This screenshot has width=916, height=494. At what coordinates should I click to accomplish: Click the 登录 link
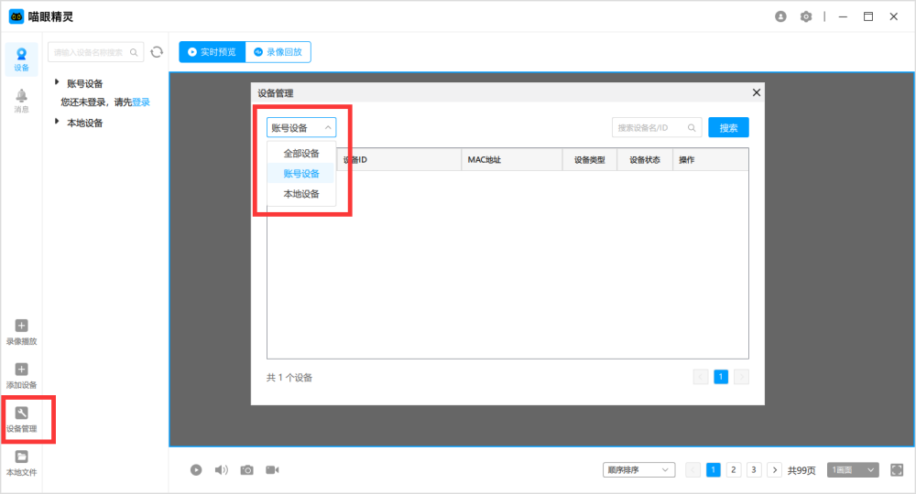141,102
